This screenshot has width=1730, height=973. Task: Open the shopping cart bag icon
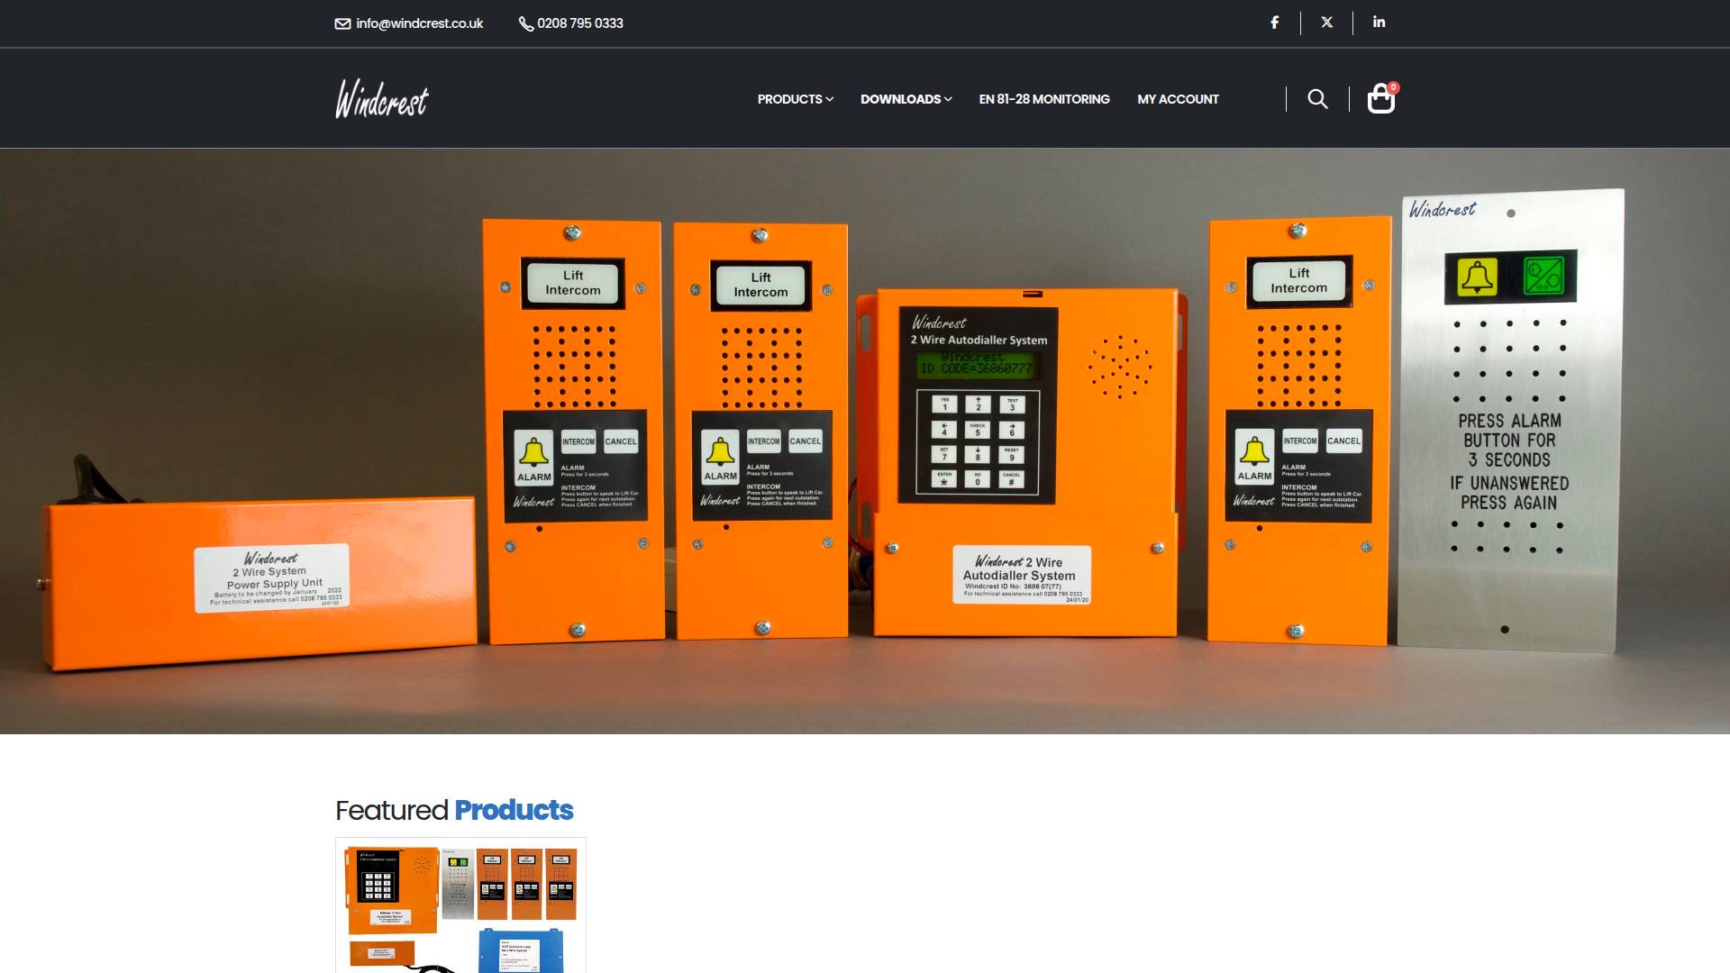1380,99
